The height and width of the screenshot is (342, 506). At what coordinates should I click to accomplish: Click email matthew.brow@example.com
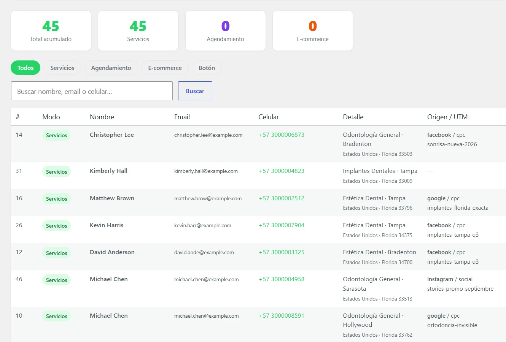pyautogui.click(x=208, y=199)
